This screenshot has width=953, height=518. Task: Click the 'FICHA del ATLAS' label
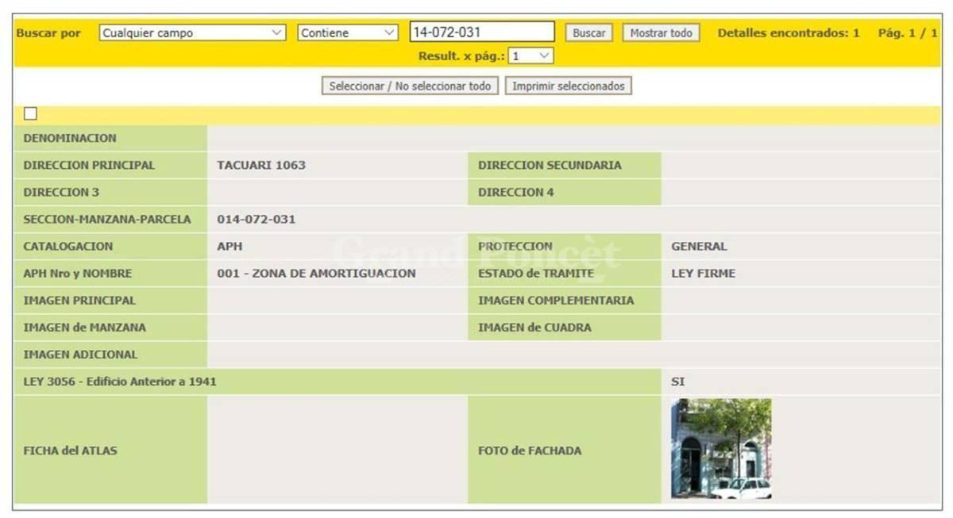(x=70, y=451)
